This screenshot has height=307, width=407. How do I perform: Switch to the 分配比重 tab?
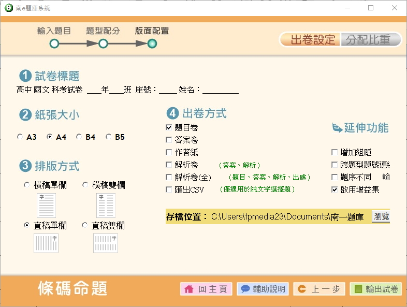371,40
